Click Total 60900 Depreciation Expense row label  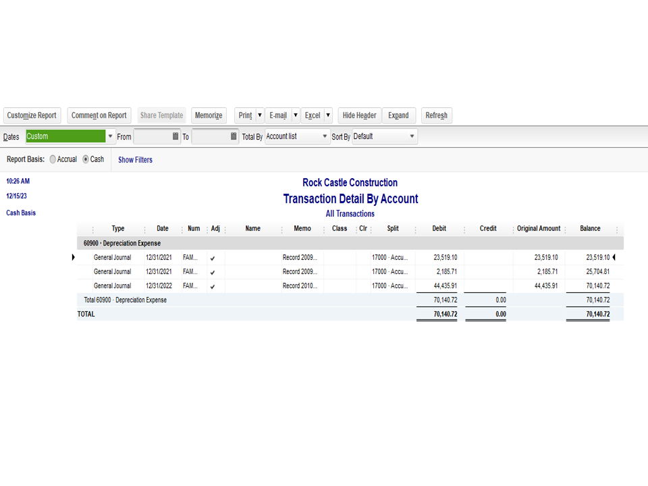point(126,300)
